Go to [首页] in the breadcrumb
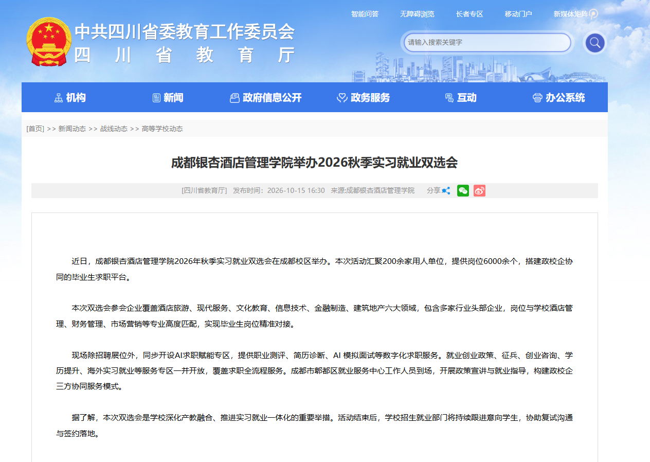 (x=35, y=129)
